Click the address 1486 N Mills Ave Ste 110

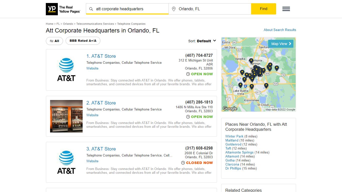194,107
